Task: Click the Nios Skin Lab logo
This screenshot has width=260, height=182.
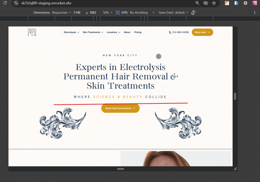Action: coord(32,32)
